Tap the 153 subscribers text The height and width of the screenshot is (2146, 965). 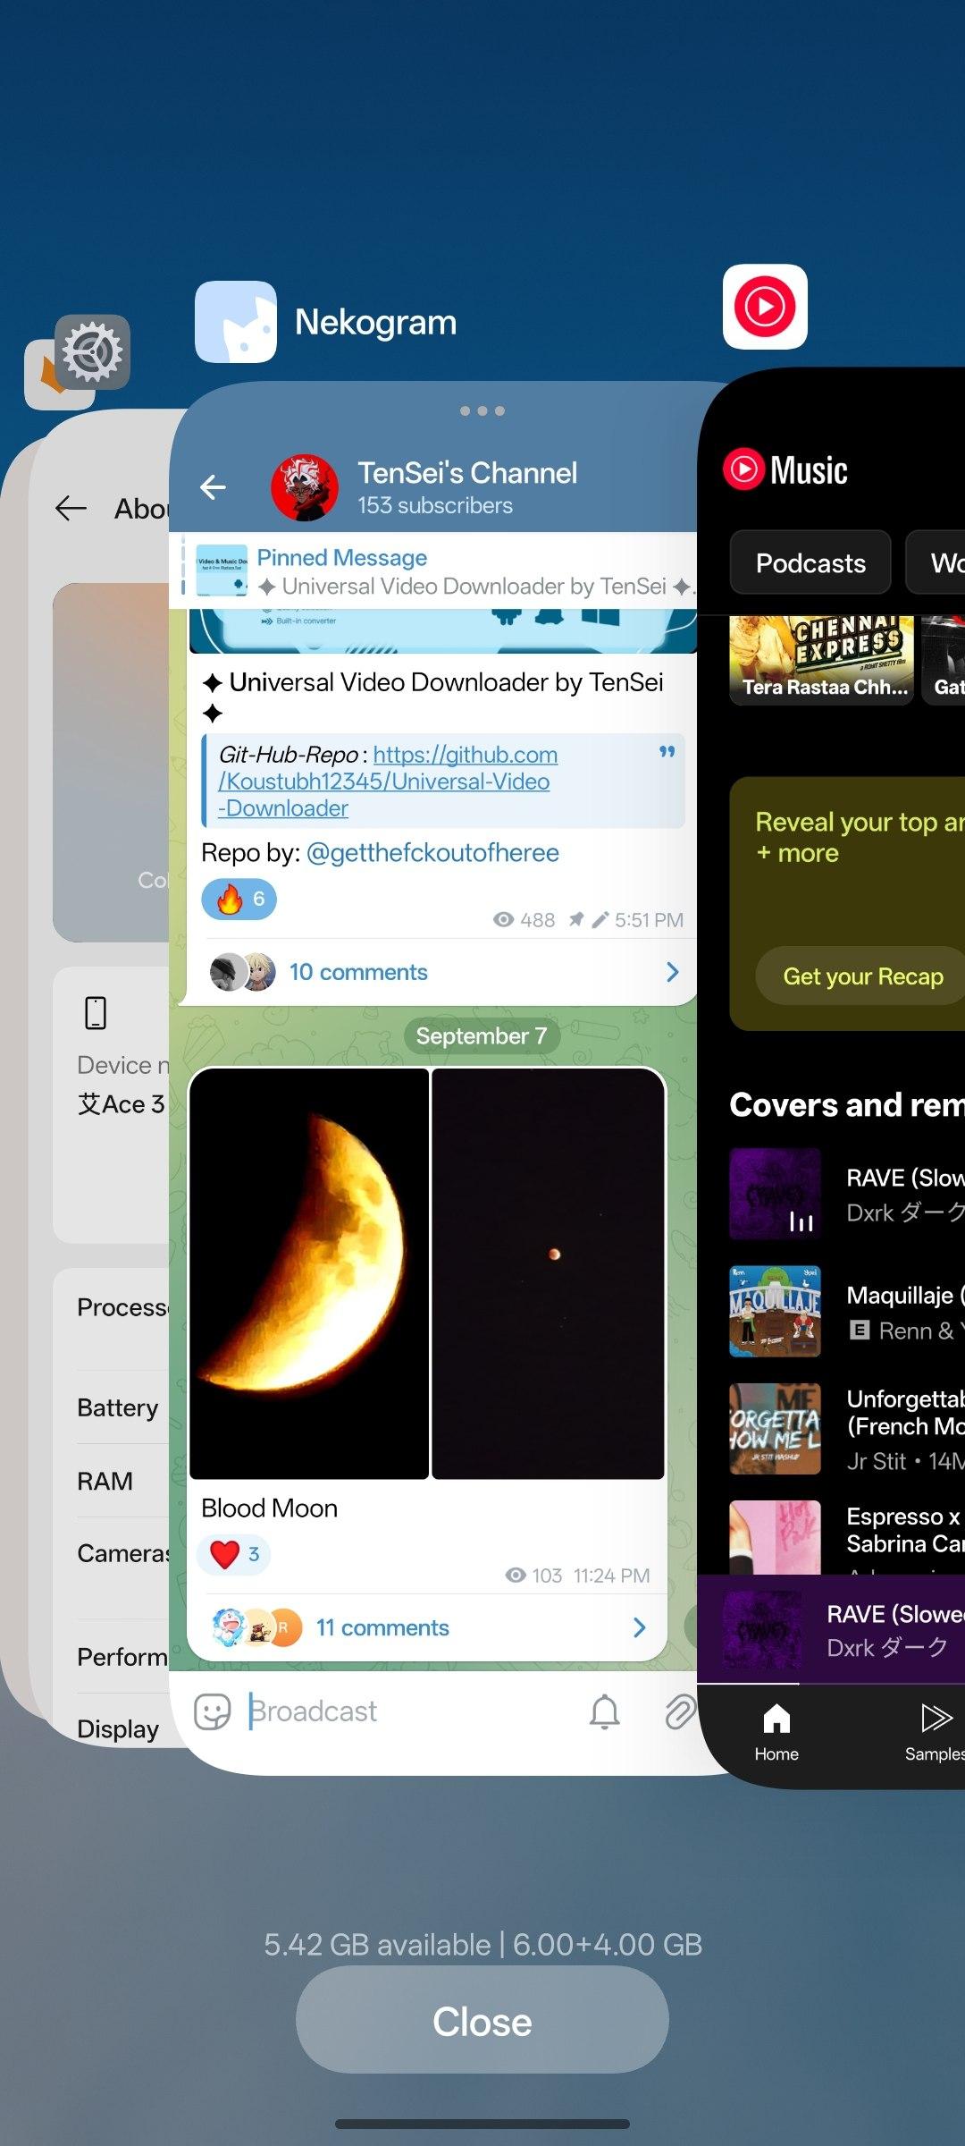tap(435, 505)
